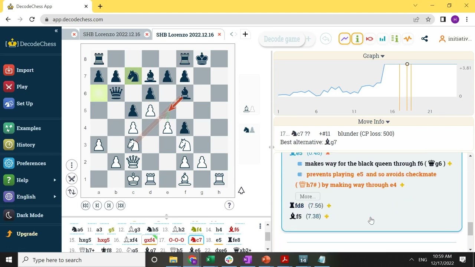Collapse the Graph section header
The image size is (475, 267).
(x=373, y=56)
